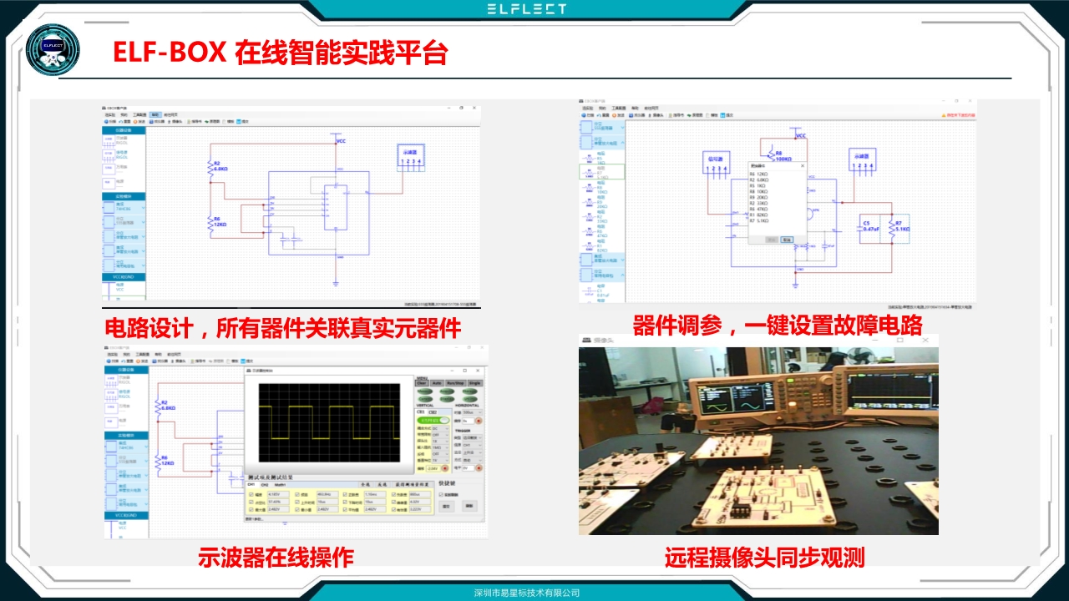Select the R5 1KΩ resistor in parameter tuning component list

coord(602,158)
